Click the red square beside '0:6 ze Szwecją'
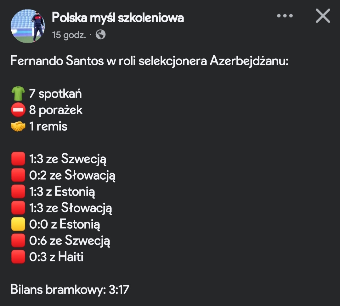The image size is (340, 306). pos(18,241)
